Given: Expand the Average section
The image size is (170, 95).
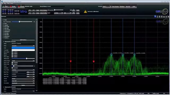Looking at the screenshot, I should [3, 33].
